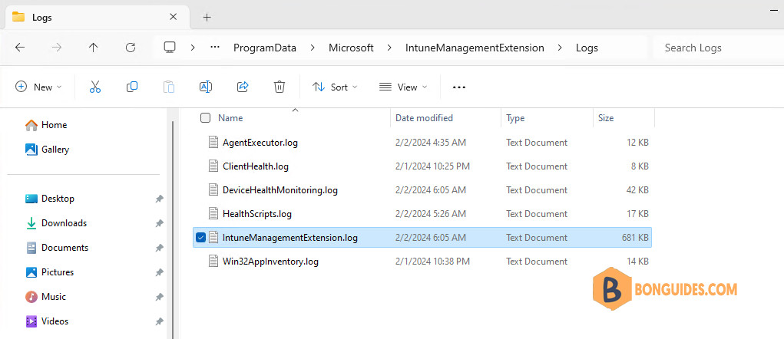Open the New dropdown menu

point(39,87)
